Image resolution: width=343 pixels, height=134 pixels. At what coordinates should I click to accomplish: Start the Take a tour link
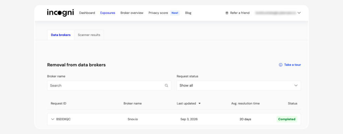pyautogui.click(x=292, y=65)
